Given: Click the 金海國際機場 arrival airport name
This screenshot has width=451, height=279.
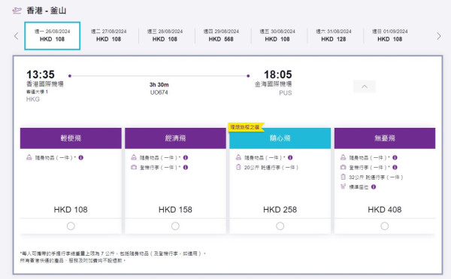Looking at the screenshot, I should pos(274,84).
